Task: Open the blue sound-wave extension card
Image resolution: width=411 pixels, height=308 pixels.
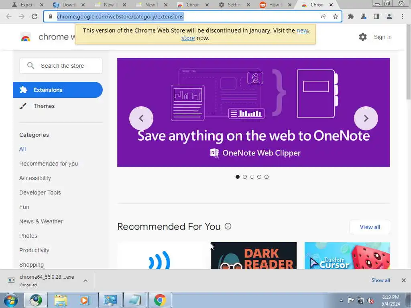Action: click(160, 255)
